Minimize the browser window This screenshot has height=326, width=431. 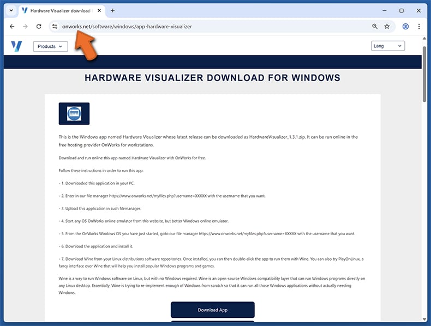click(x=384, y=10)
